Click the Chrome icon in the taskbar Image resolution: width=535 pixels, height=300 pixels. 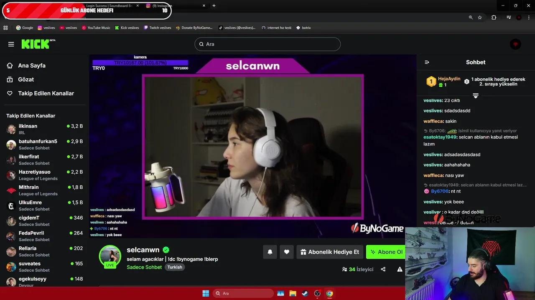click(x=329, y=293)
